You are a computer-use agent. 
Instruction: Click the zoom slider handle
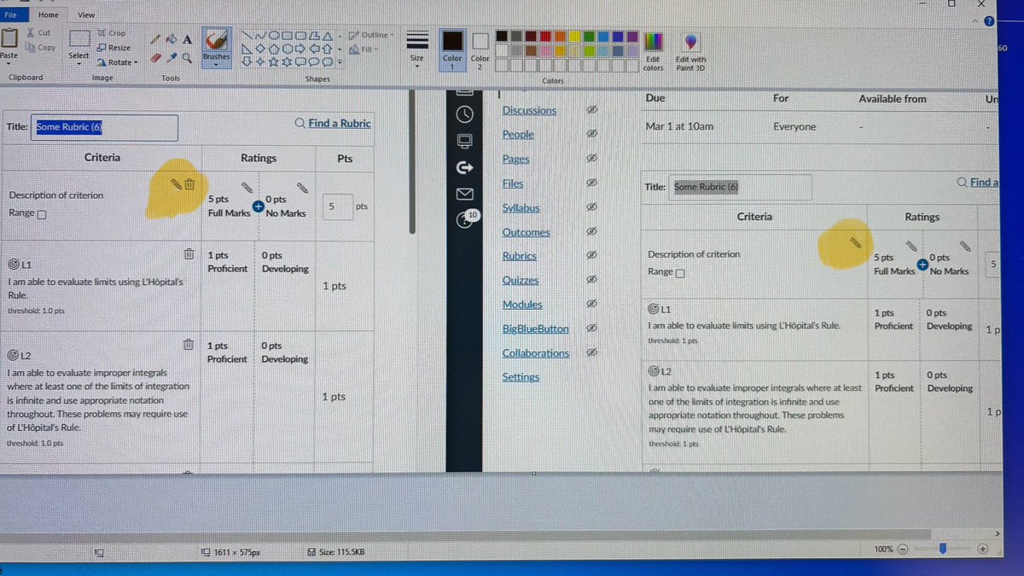pos(943,550)
